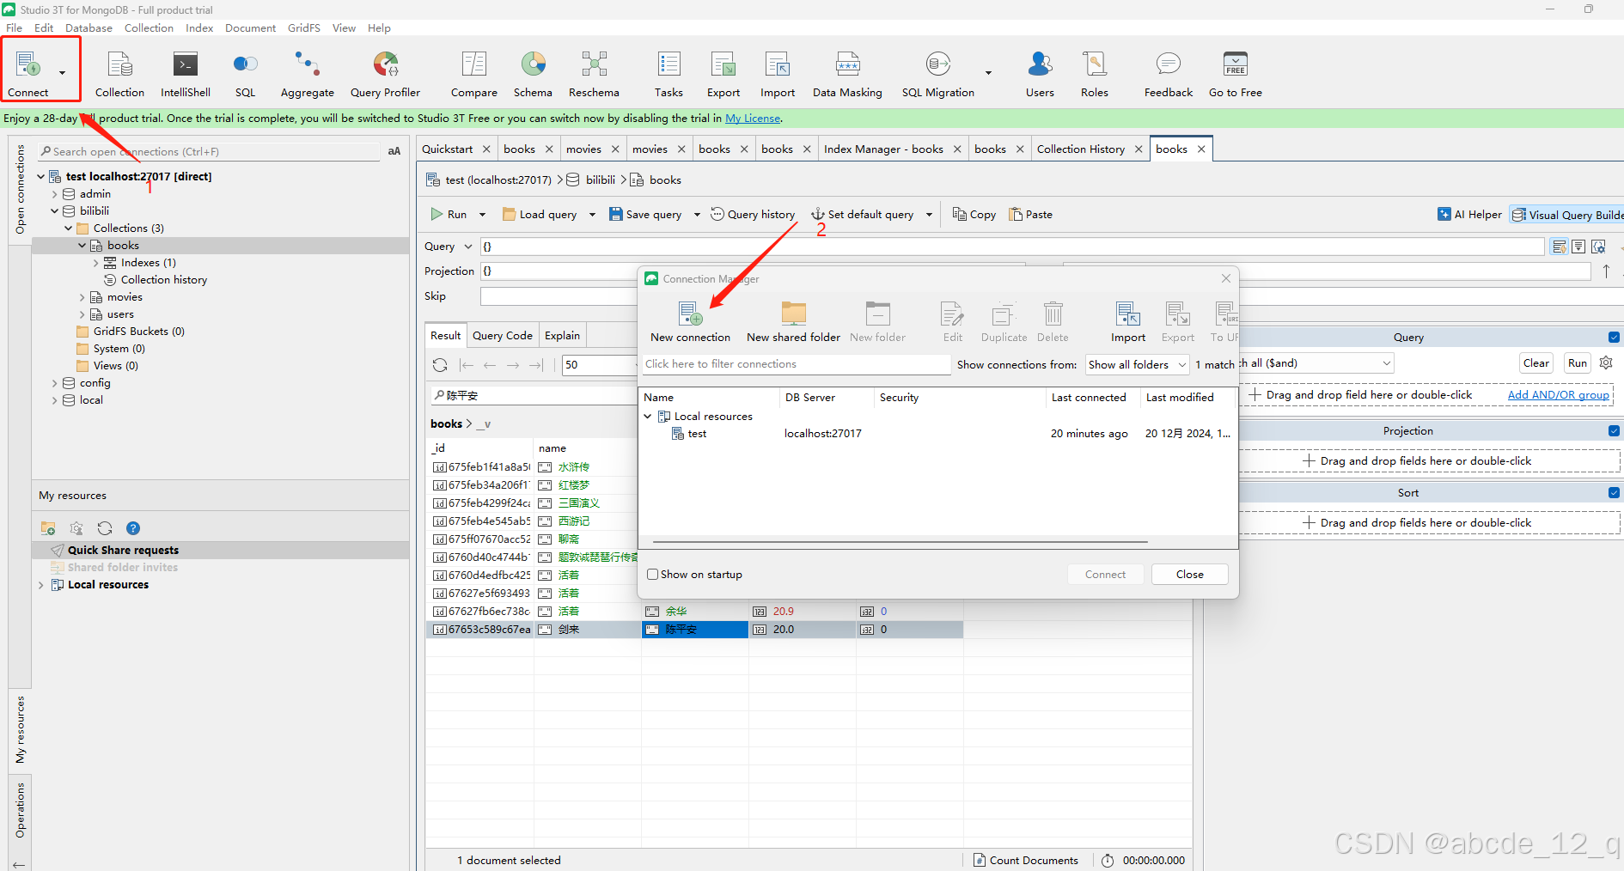Click the Paste toolbar button

tap(1030, 215)
